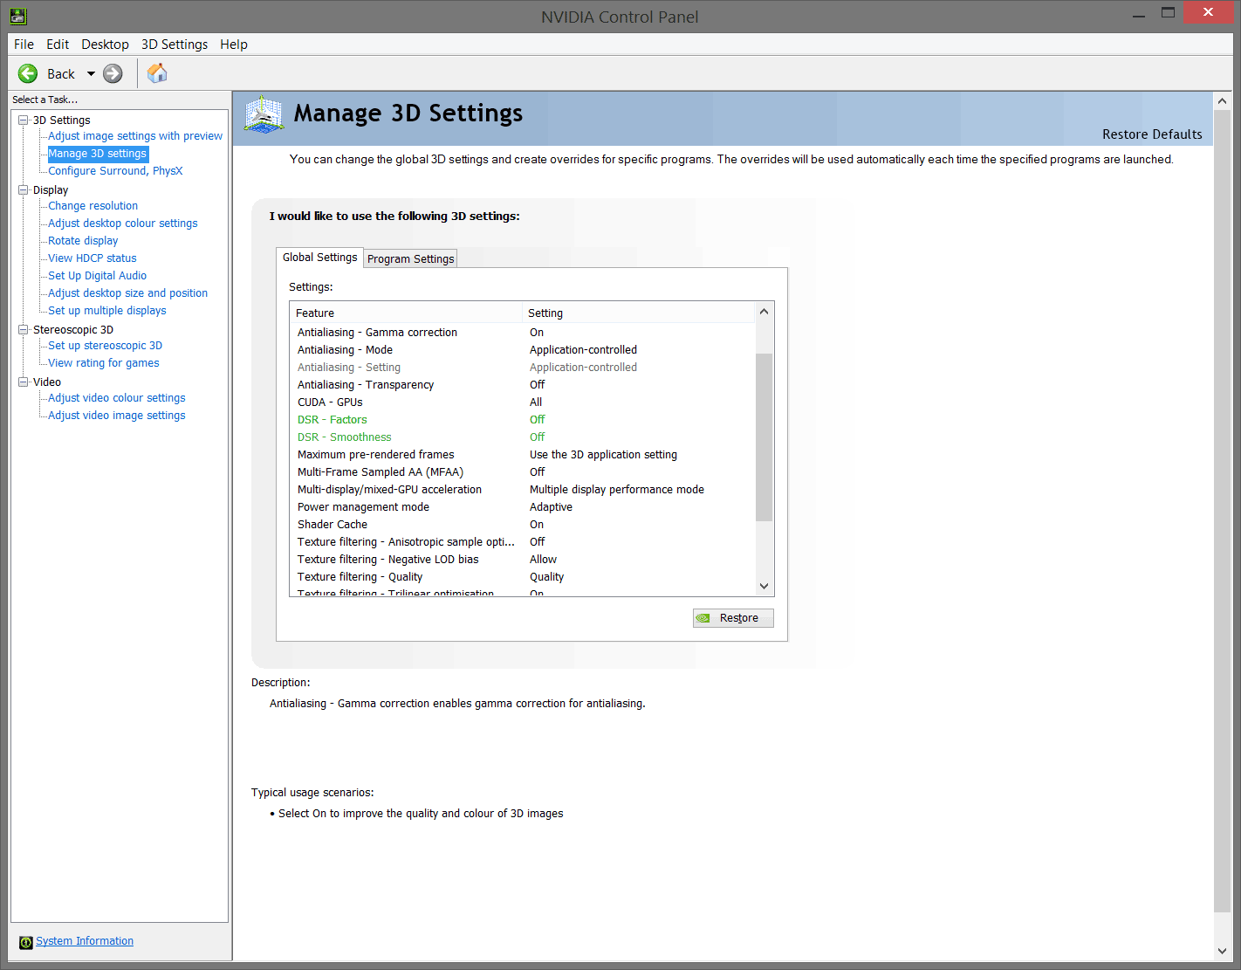Open Adjust desktop colour settings
This screenshot has height=970, width=1241.
pos(123,224)
